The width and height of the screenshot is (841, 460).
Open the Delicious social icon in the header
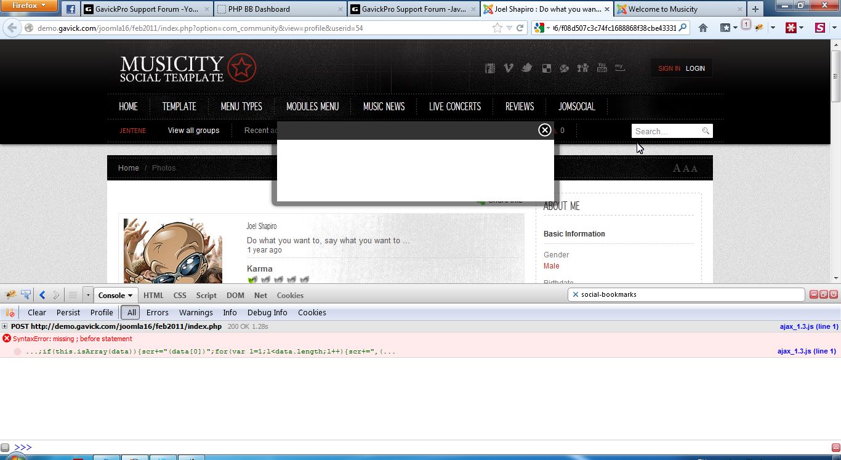[546, 68]
